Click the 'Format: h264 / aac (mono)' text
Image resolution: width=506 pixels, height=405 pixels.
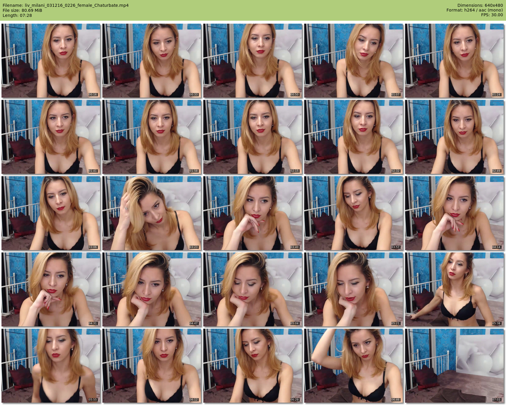(x=475, y=10)
